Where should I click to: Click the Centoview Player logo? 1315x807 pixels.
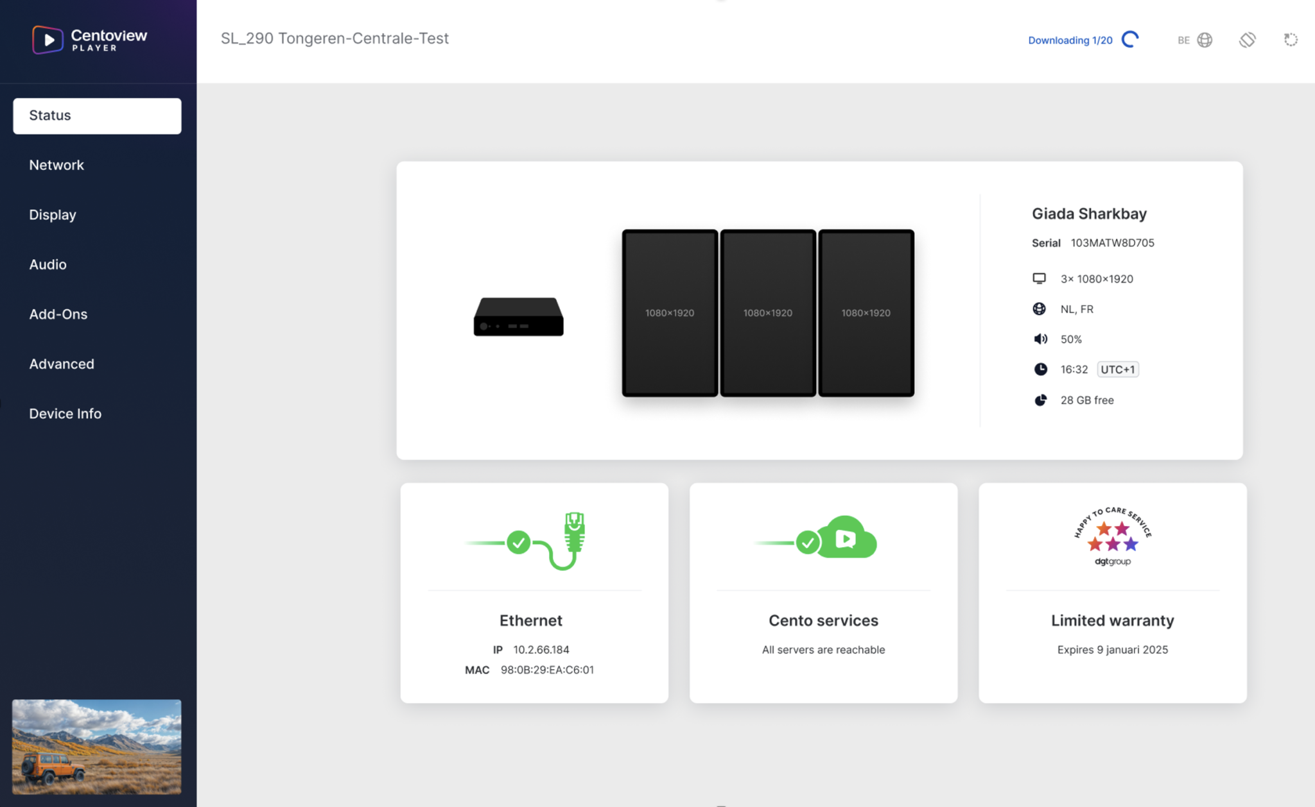[x=90, y=40]
